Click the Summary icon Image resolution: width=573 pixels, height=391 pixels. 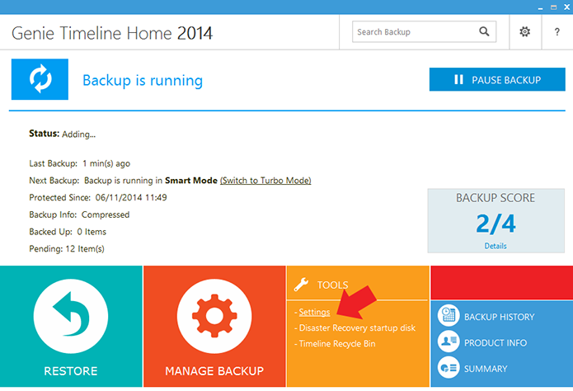[x=449, y=367]
